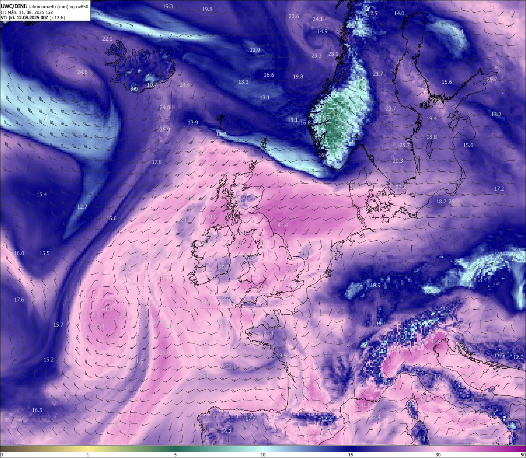Click the 25.6 value in the Bay of Biscay
Screen dimensions: 526x458
(204, 375)
